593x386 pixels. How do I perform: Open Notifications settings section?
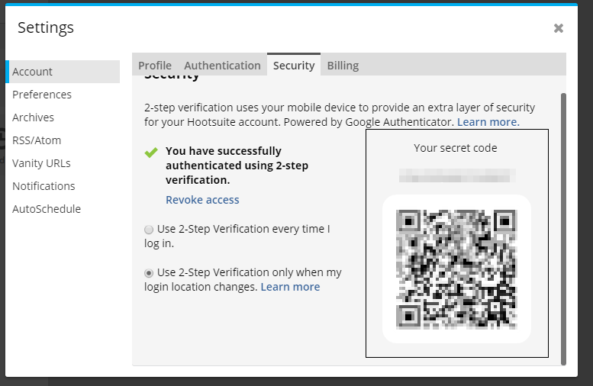pyautogui.click(x=44, y=186)
